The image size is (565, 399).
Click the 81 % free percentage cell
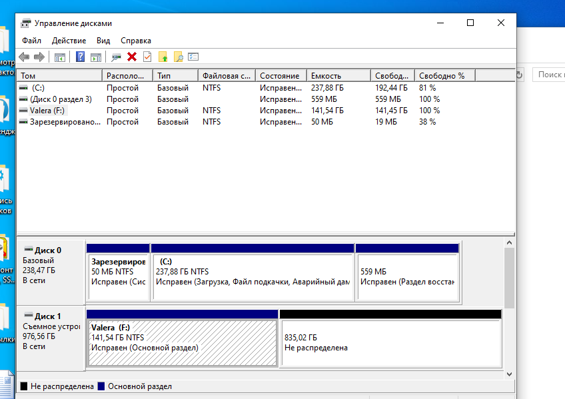pos(427,88)
